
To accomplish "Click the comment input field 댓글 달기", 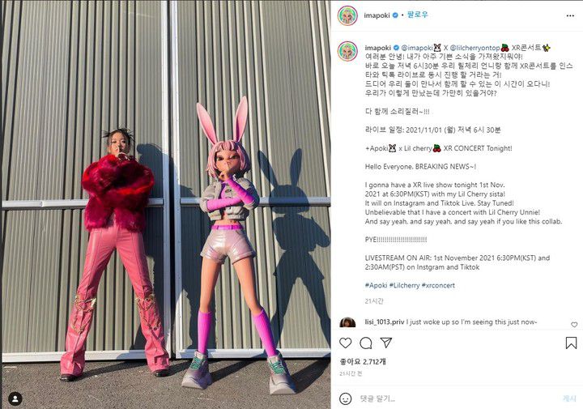I will tap(457, 398).
